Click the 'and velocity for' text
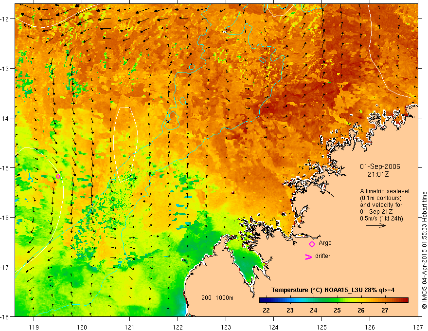The image size is (428, 331). click(x=381, y=205)
